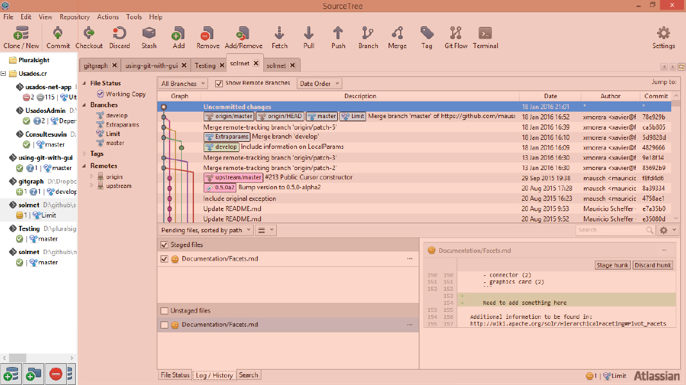Click the diff panel gear options icon
The width and height of the screenshot is (686, 385).
667,230
